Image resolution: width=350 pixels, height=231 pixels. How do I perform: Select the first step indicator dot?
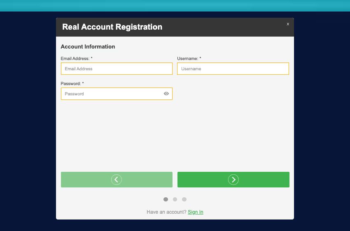tap(166, 199)
